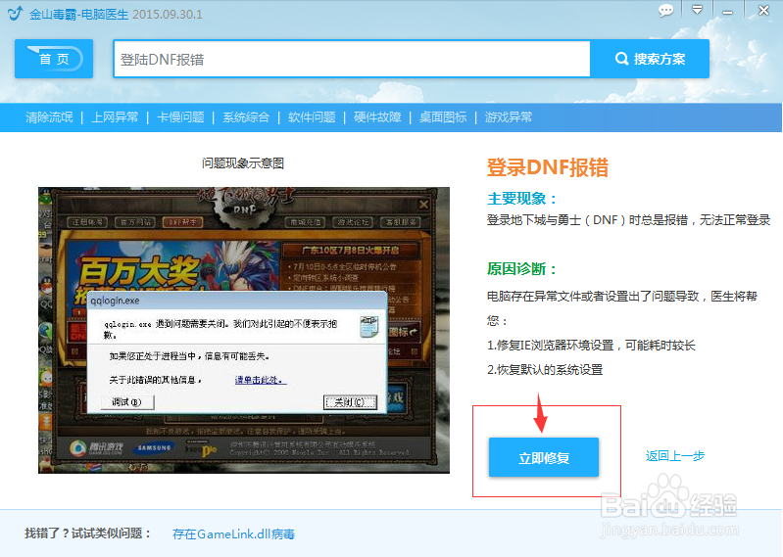Open the 清除流氓 category
Viewport: 783px width, 557px height.
tap(49, 117)
